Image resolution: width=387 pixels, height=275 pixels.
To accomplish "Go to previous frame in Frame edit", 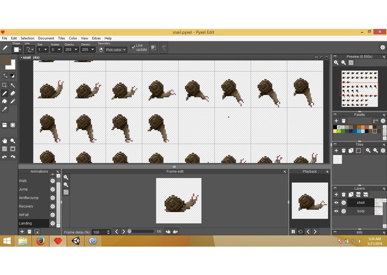I will click(116, 232).
